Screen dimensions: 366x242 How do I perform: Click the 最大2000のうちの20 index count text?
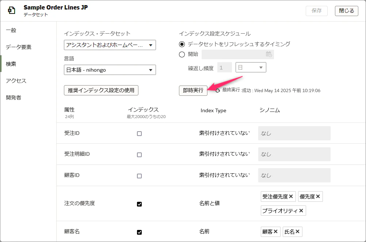pyautogui.click(x=146, y=117)
